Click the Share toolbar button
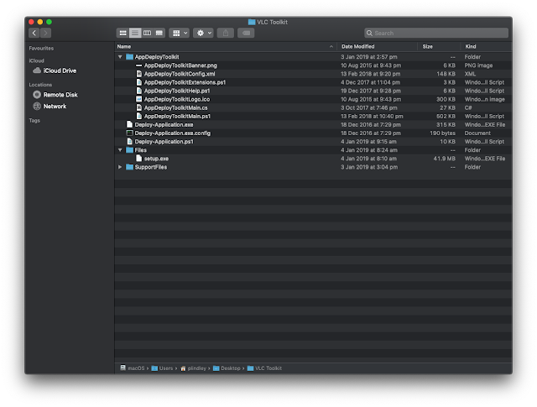 226,33
